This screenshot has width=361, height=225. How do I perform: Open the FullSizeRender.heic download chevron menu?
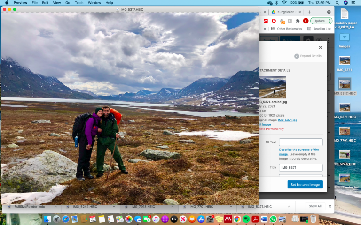pyautogui.click(x=55, y=206)
